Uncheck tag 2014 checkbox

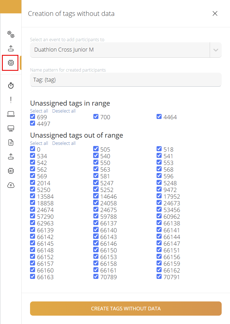[x=33, y=182]
